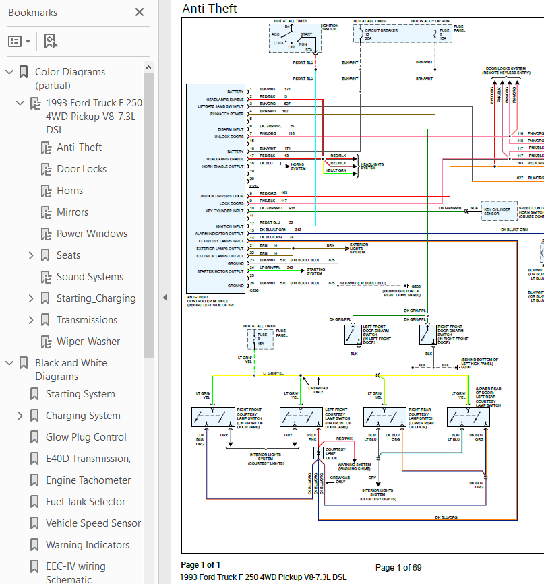Open the Fuel Tank Selector bookmark
The width and height of the screenshot is (544, 584).
click(86, 502)
